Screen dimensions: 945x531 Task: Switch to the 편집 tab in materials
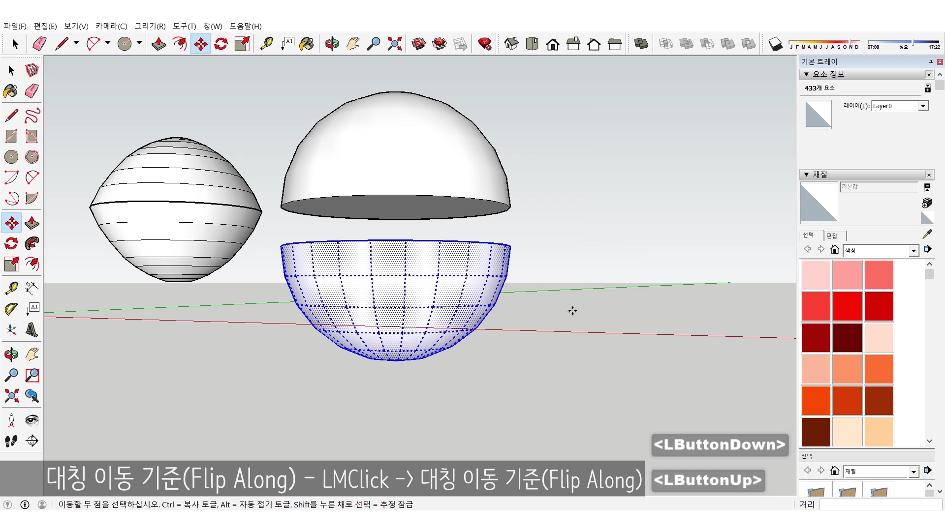click(832, 236)
